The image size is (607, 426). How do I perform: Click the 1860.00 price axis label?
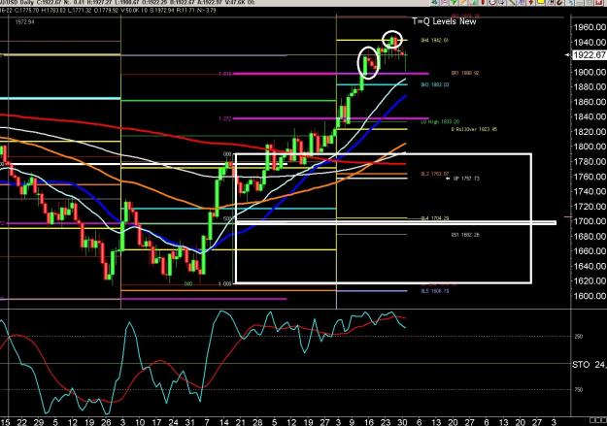coord(590,102)
